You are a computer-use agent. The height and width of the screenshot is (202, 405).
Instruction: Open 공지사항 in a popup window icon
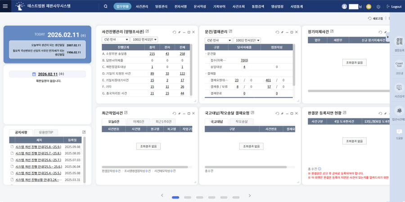coord(84,132)
